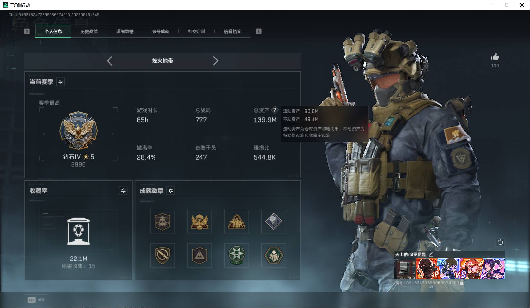Click the 图鉴收集: 15 text
The image size is (530, 308).
(78, 266)
